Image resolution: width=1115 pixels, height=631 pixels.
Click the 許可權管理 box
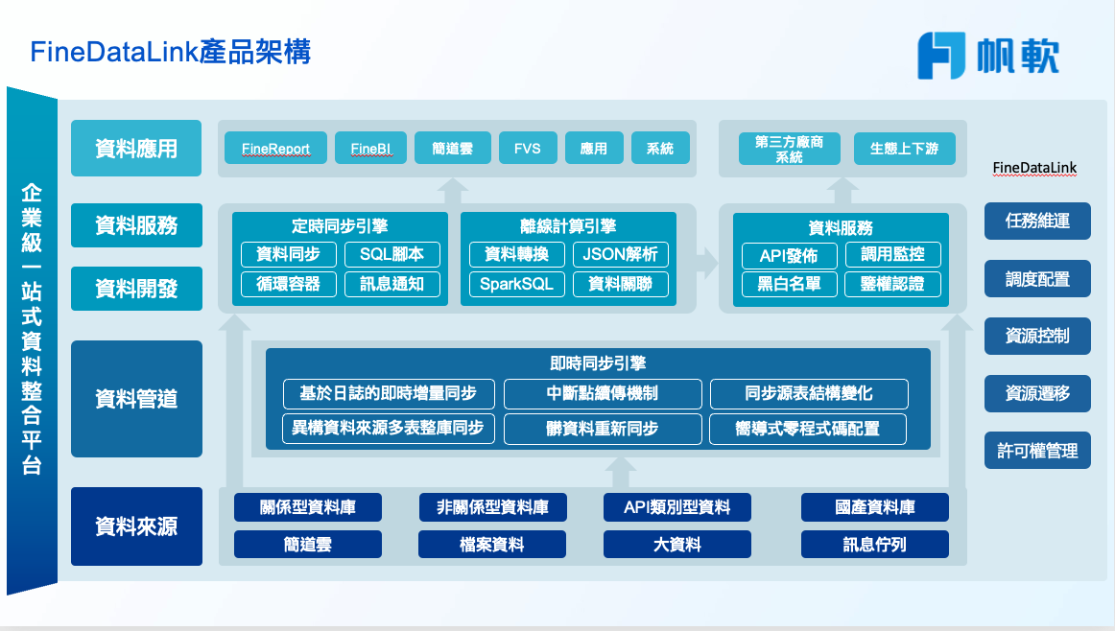point(1037,451)
